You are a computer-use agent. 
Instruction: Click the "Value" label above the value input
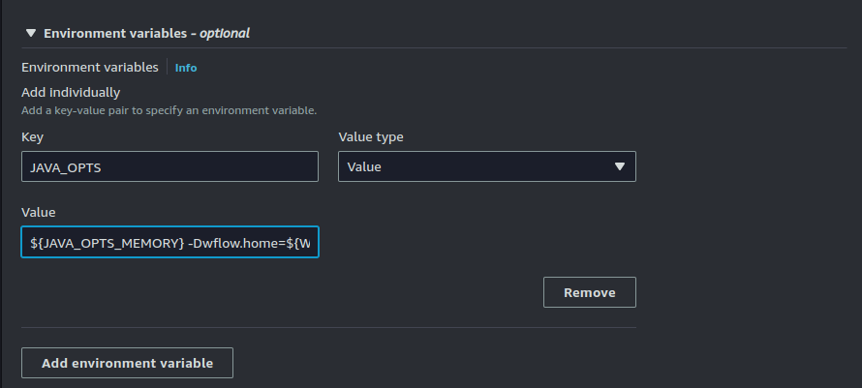39,212
